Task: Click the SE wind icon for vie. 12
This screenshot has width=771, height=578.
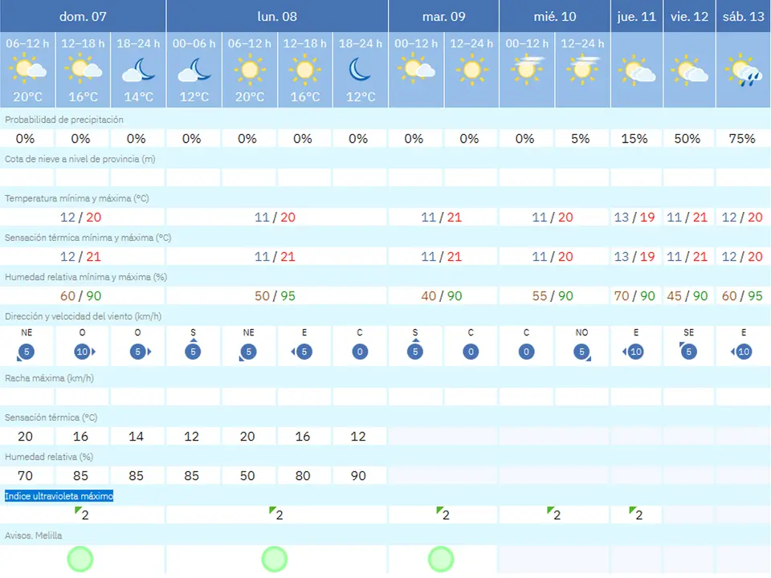Action: 688,351
